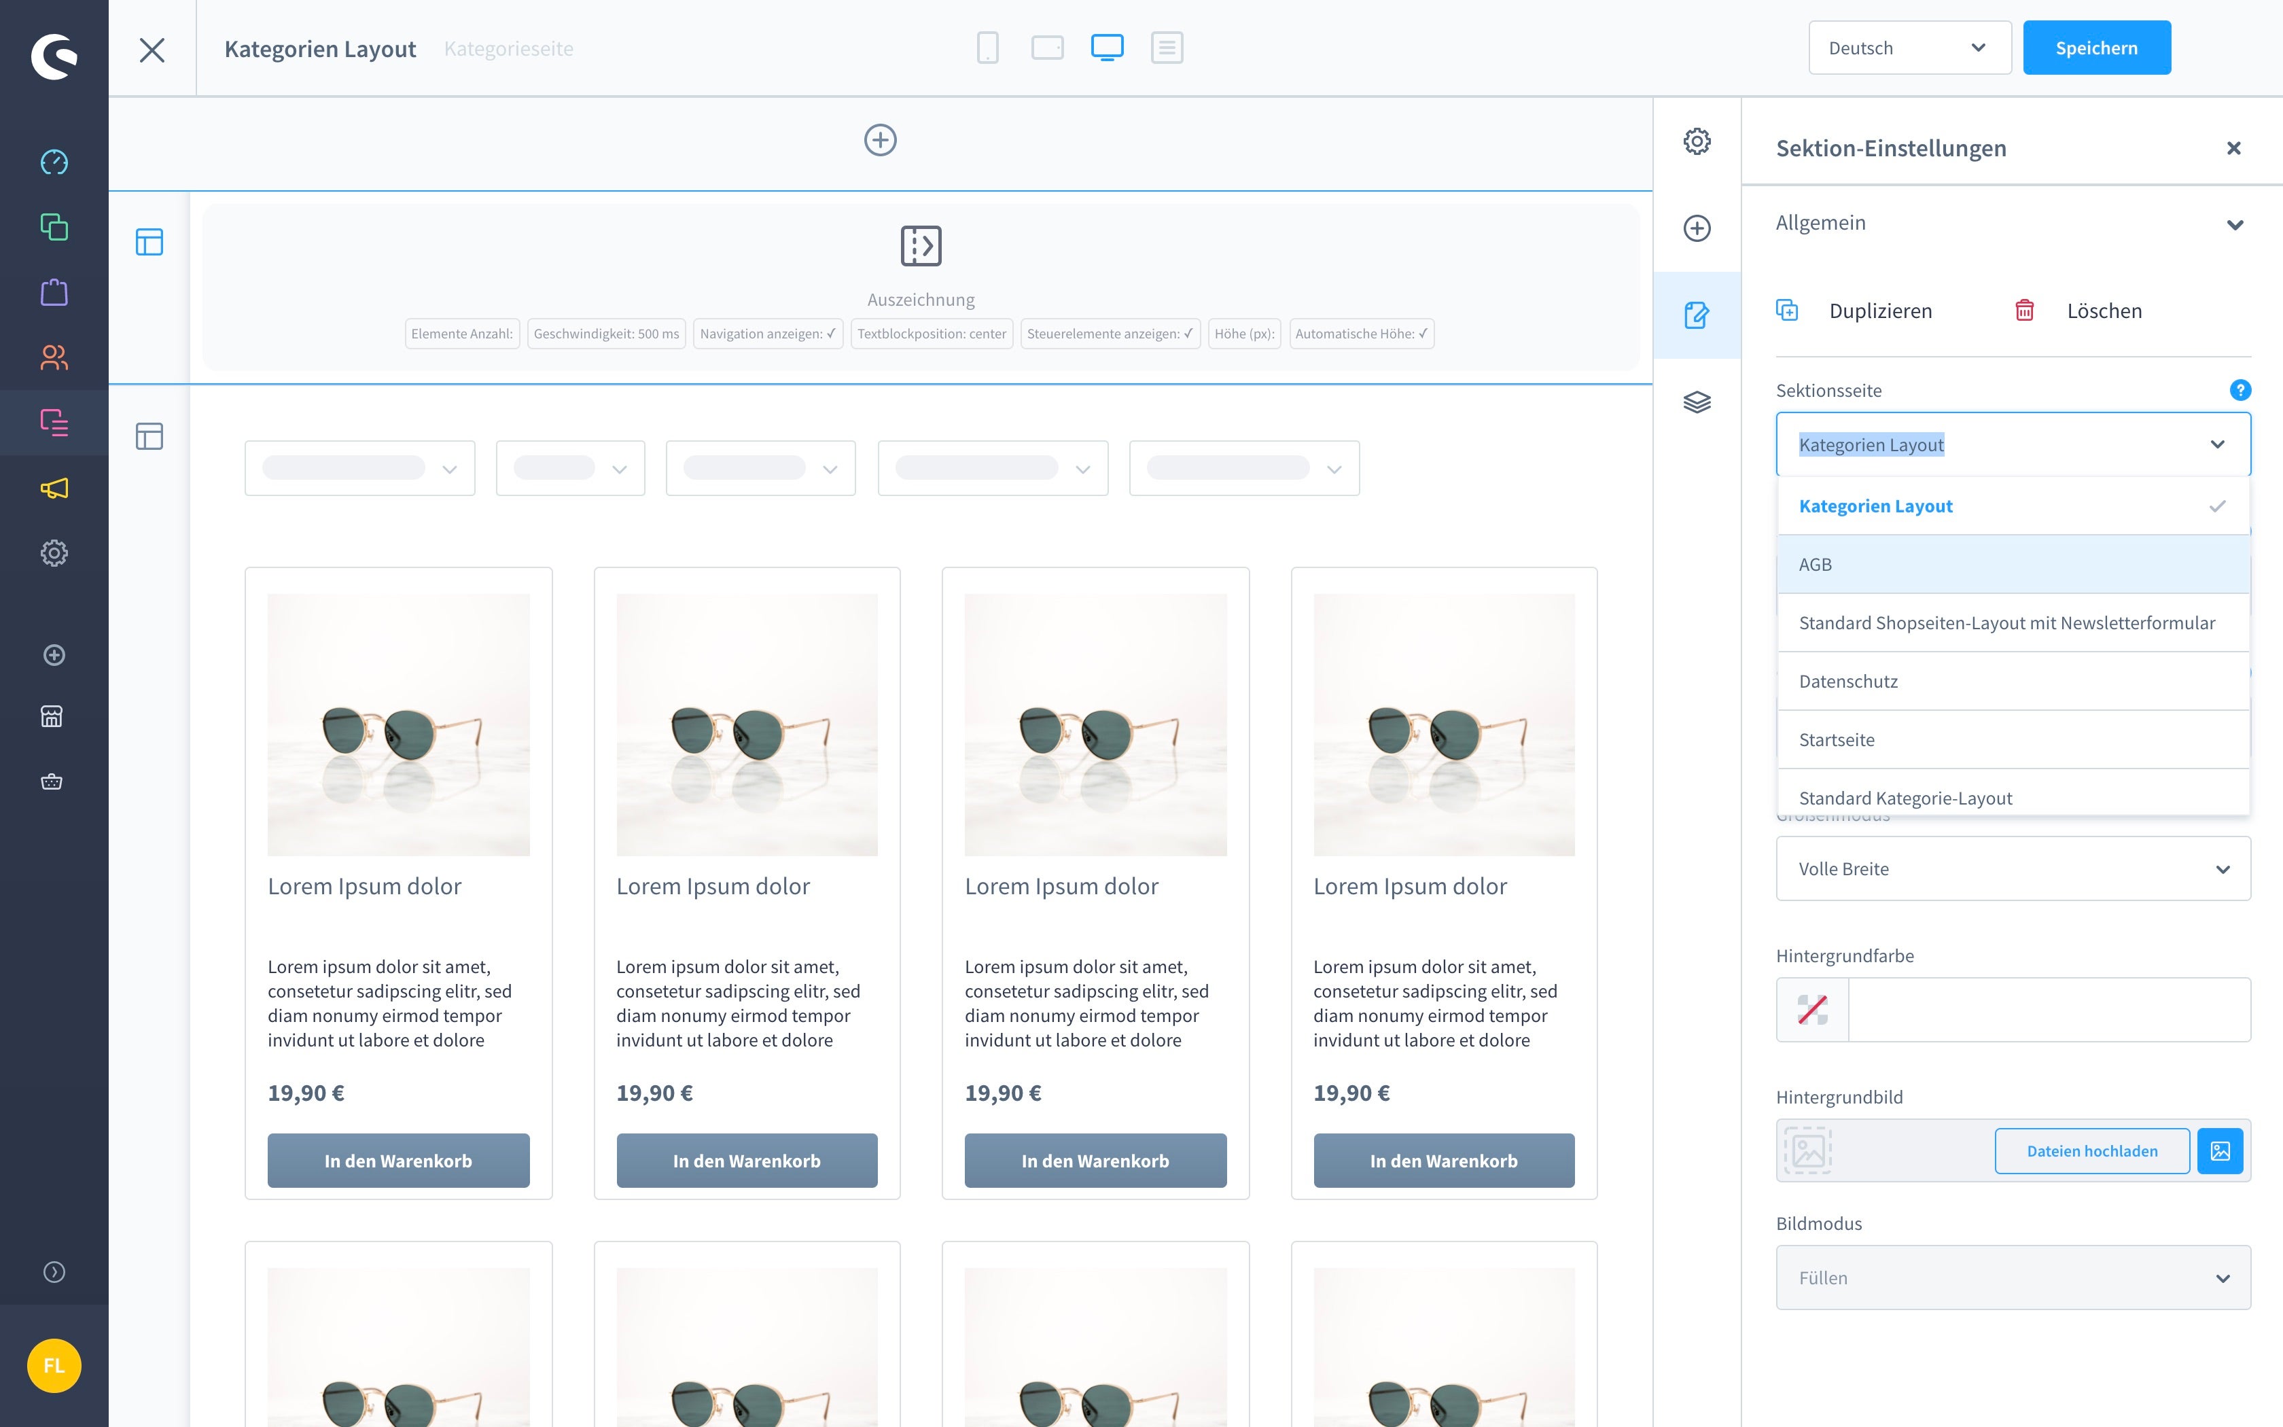Click Duplizieren to duplicate section
This screenshot has width=2283, height=1427.
[1854, 311]
